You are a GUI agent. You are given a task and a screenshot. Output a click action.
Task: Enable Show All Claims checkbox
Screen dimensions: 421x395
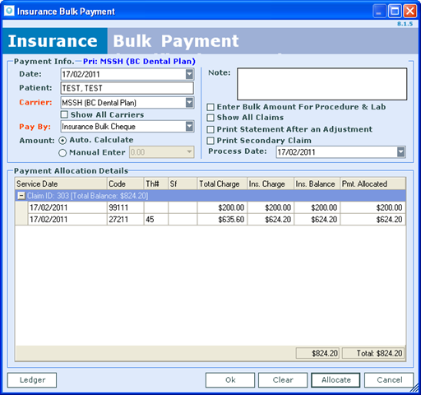coord(210,118)
